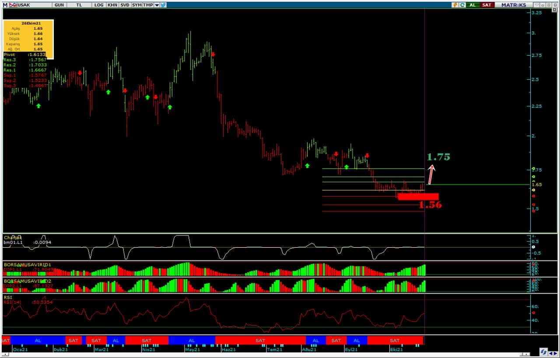Toggle the SYM button
Viewport: 560px width, 358px height.
[x=137, y=5]
